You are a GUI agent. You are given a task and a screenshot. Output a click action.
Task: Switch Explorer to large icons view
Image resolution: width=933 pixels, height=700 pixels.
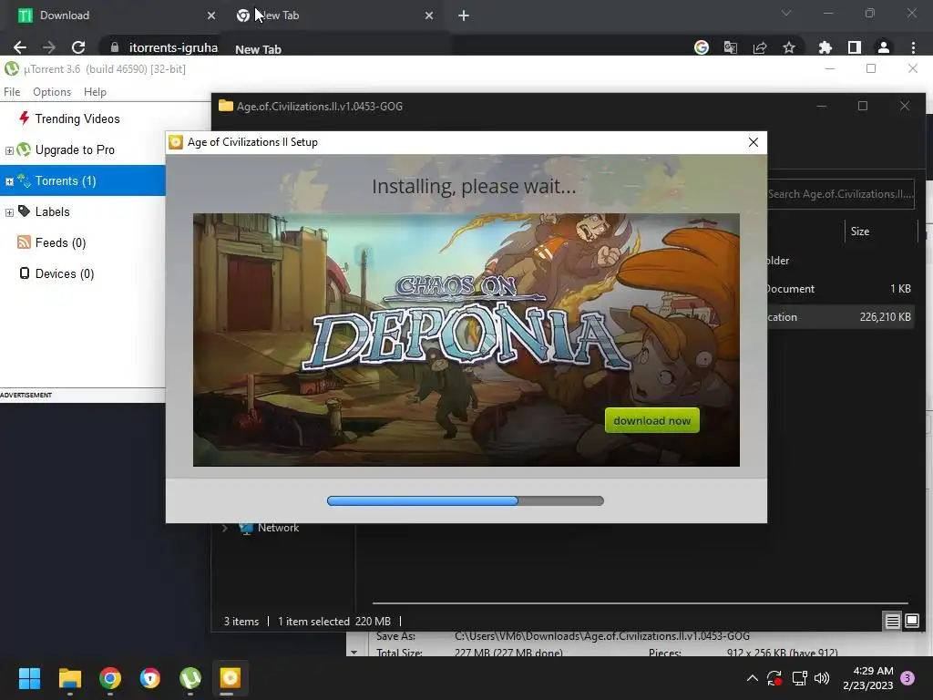(x=911, y=622)
